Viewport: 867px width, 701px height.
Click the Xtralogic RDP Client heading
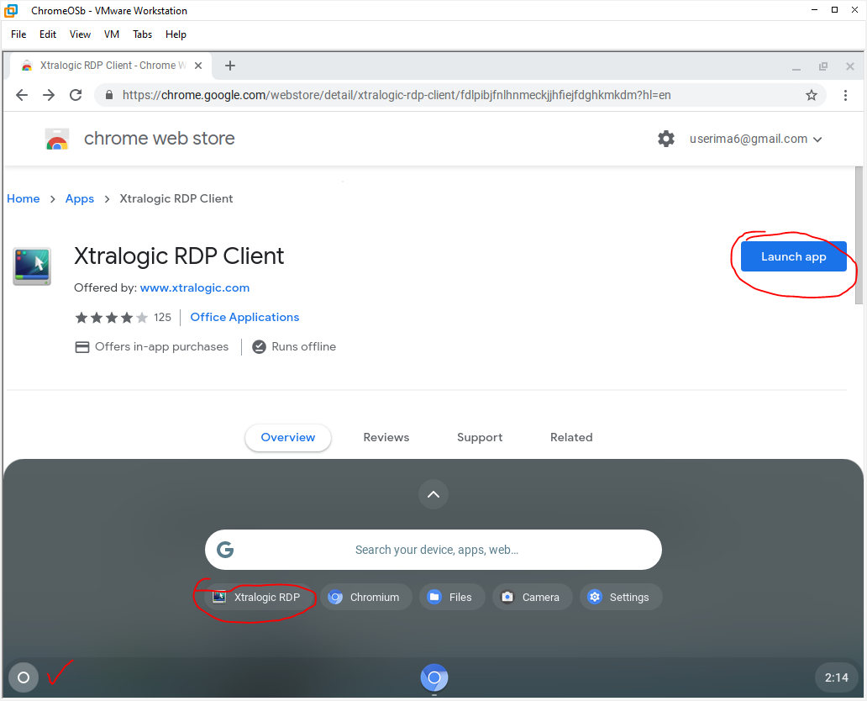(x=179, y=256)
